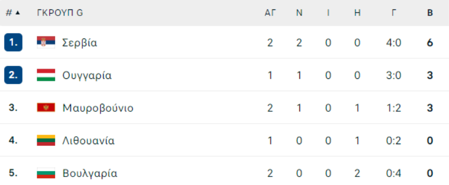Click the blue rank 2 badge

13,75
